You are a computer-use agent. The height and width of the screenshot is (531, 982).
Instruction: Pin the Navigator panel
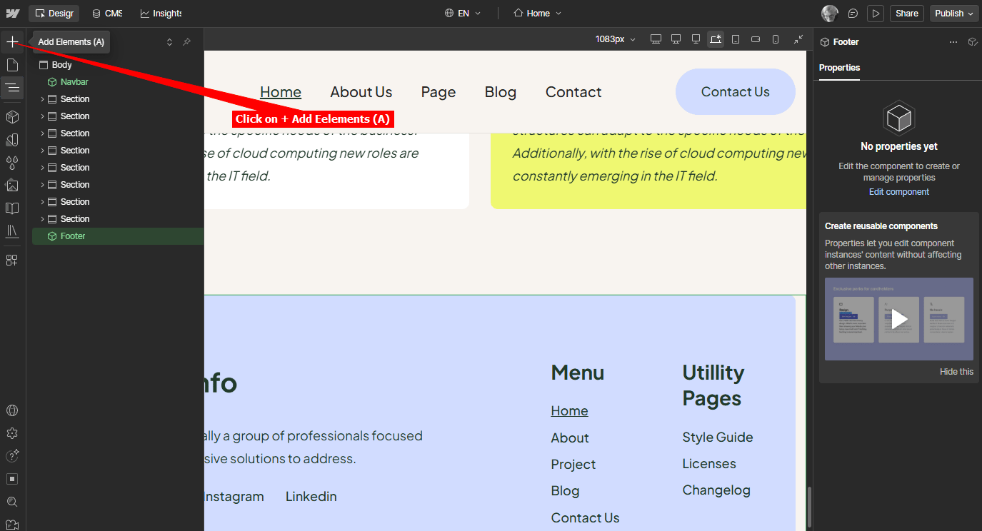186,42
